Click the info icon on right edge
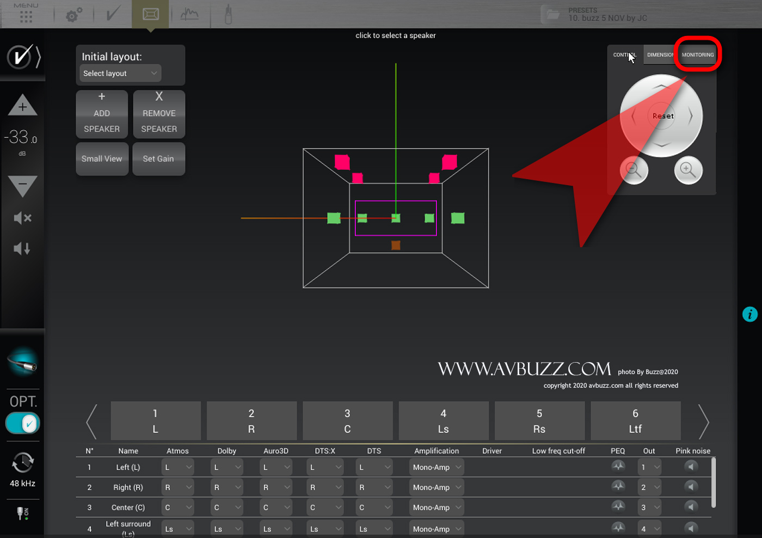Screen dimensions: 762x538 pyautogui.click(x=750, y=314)
